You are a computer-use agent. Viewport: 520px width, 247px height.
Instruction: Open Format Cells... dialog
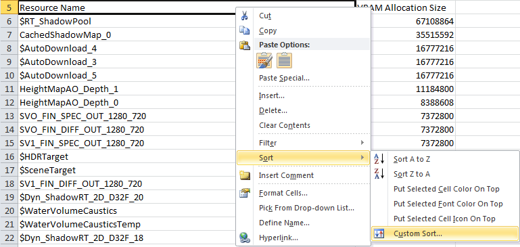pos(303,193)
